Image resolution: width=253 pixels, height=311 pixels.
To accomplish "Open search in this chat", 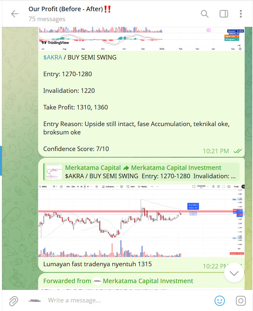I will [204, 14].
